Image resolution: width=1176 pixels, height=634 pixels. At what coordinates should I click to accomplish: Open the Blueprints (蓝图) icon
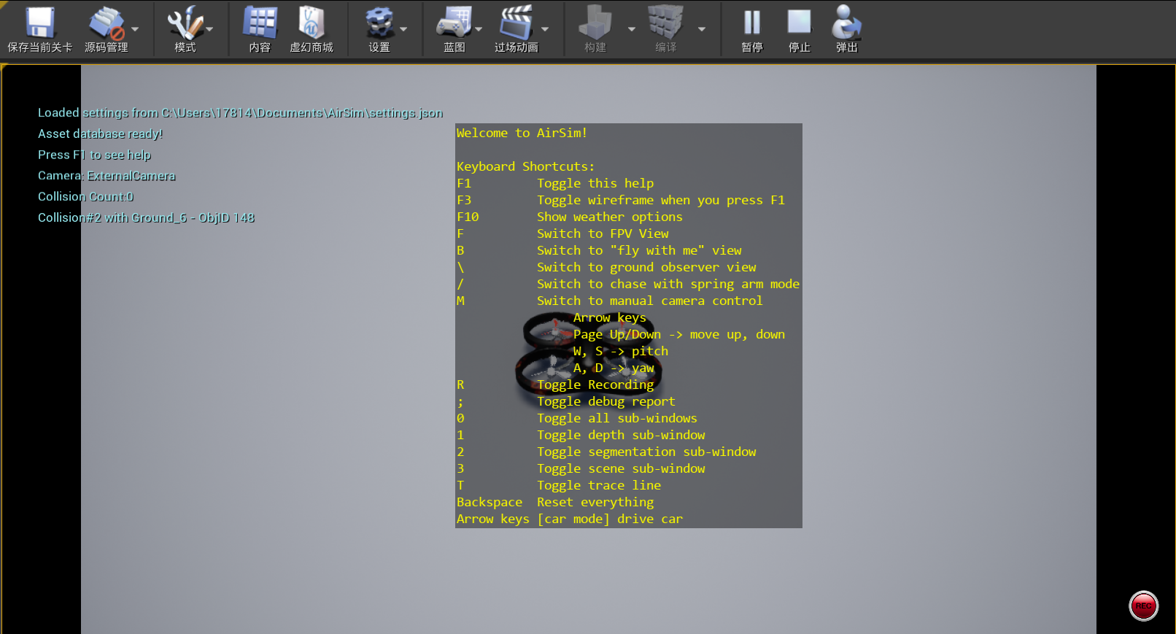coord(454,23)
